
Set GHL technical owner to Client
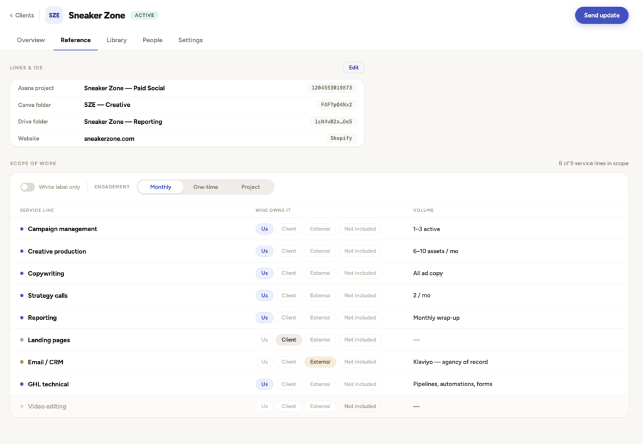(289, 384)
